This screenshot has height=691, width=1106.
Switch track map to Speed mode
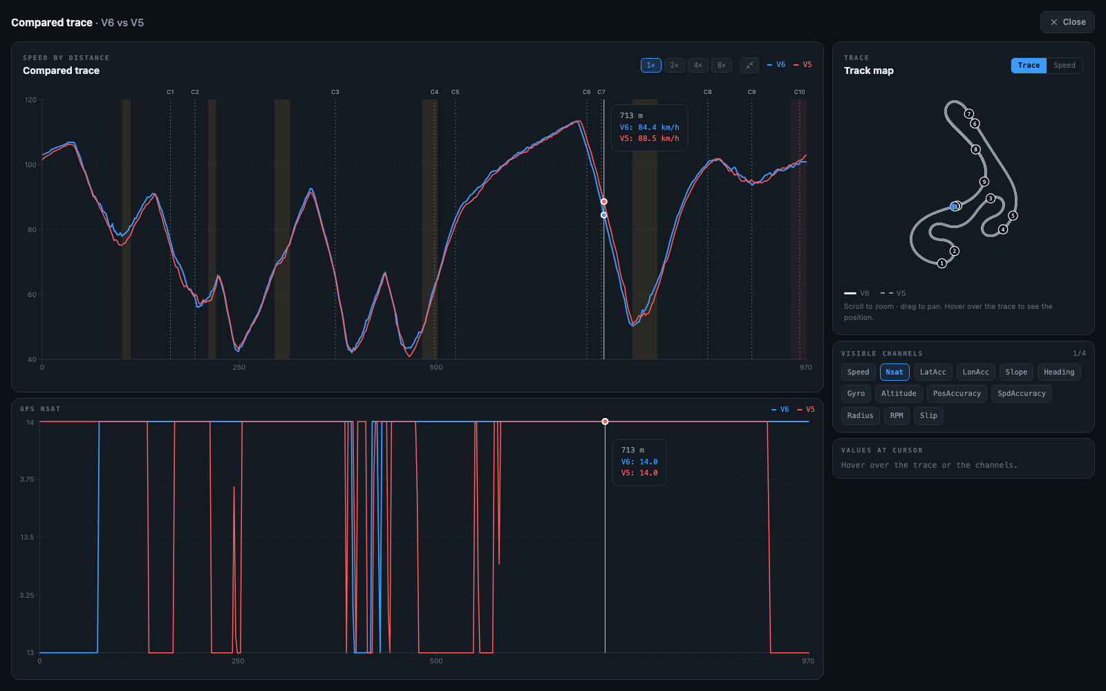pos(1065,65)
